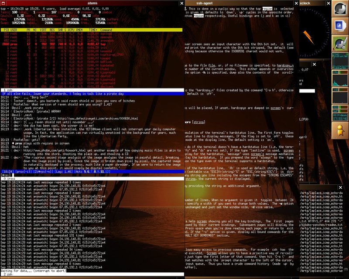Click "last message repeated 34 times" log line
349x279 pixels.
[41, 250]
